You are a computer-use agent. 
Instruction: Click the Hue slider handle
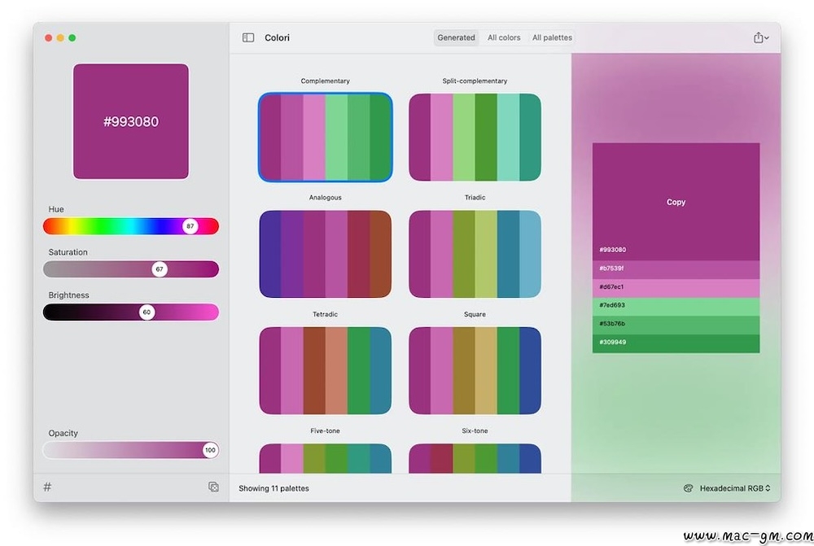(190, 226)
